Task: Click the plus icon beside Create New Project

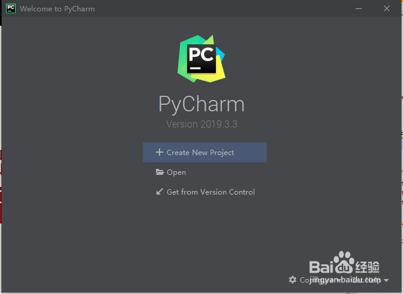Action: pyautogui.click(x=160, y=152)
